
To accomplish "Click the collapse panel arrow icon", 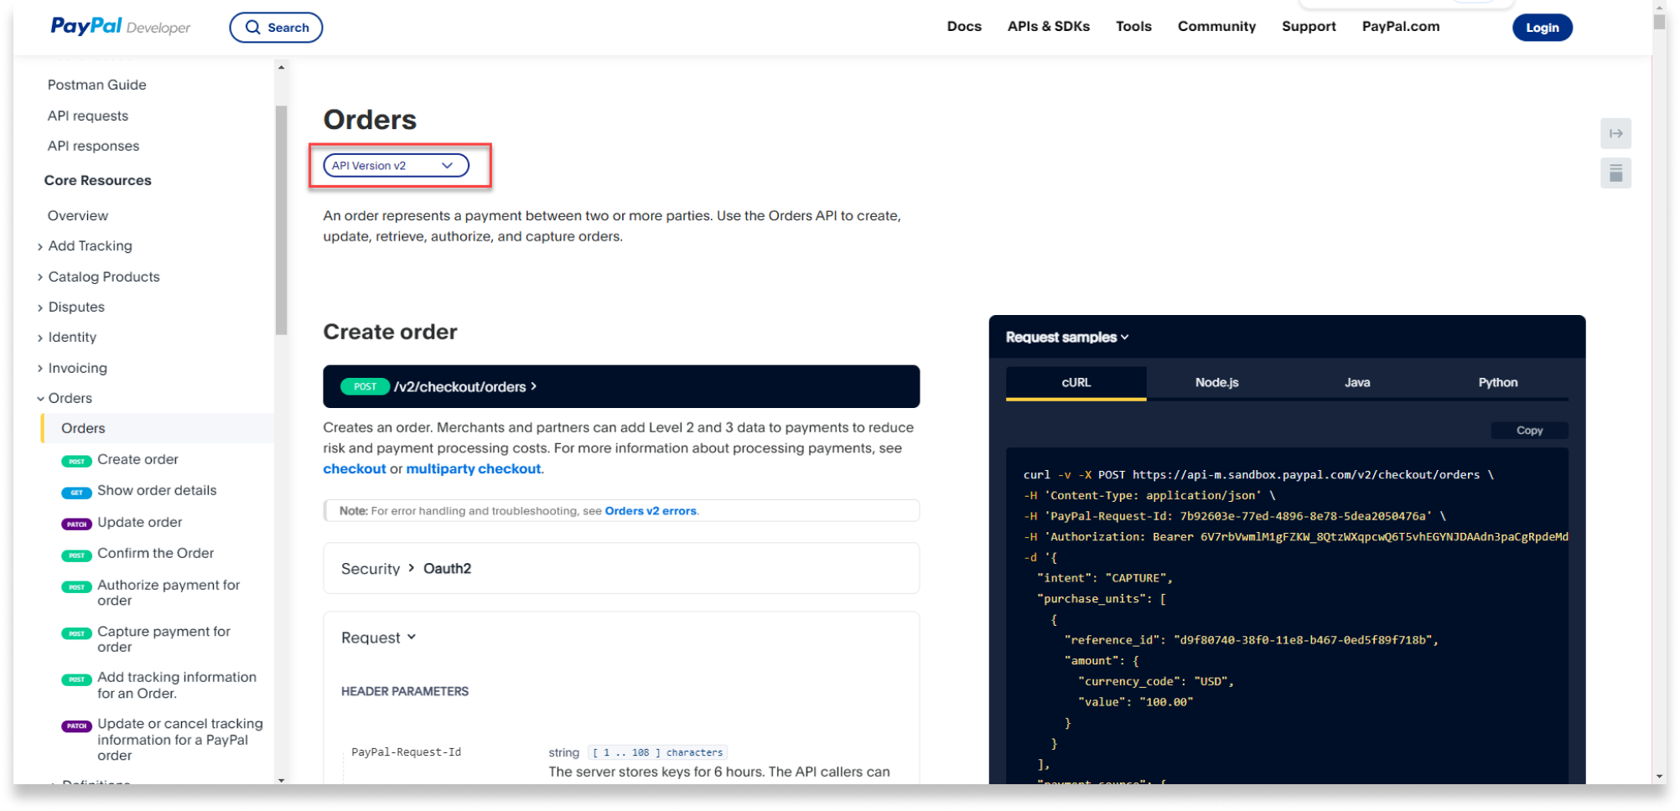I will pyautogui.click(x=1615, y=133).
